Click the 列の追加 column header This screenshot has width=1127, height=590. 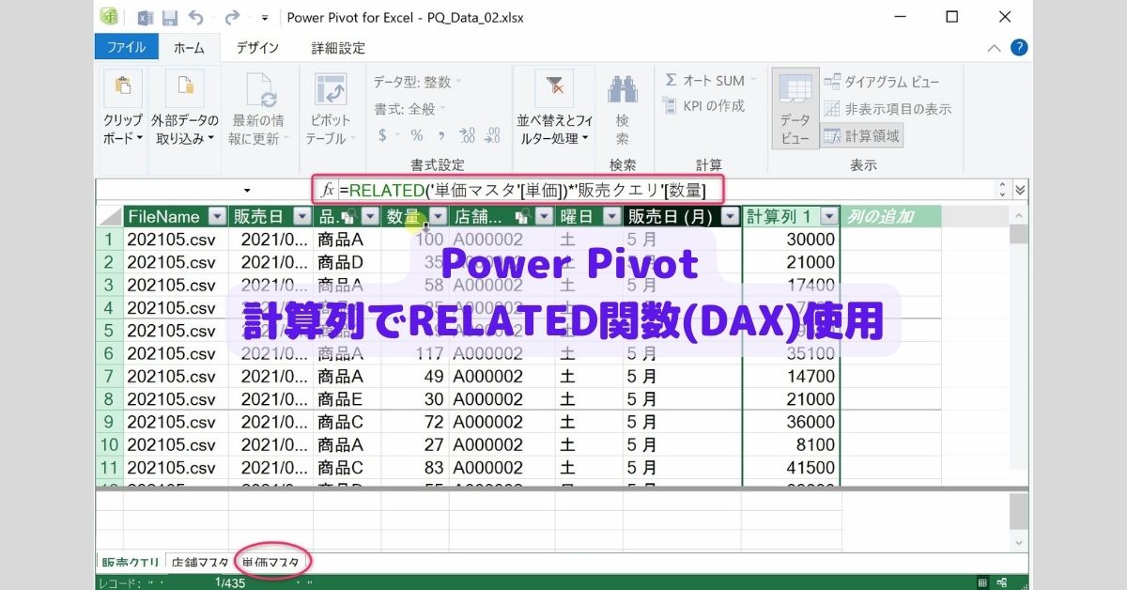point(889,217)
